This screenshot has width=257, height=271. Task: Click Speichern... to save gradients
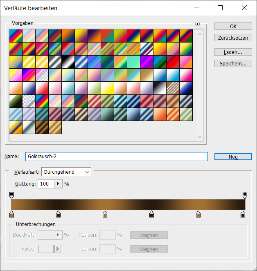(x=233, y=64)
